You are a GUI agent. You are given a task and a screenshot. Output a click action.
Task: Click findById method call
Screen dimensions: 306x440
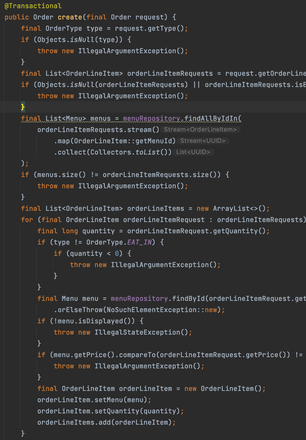(x=188, y=299)
